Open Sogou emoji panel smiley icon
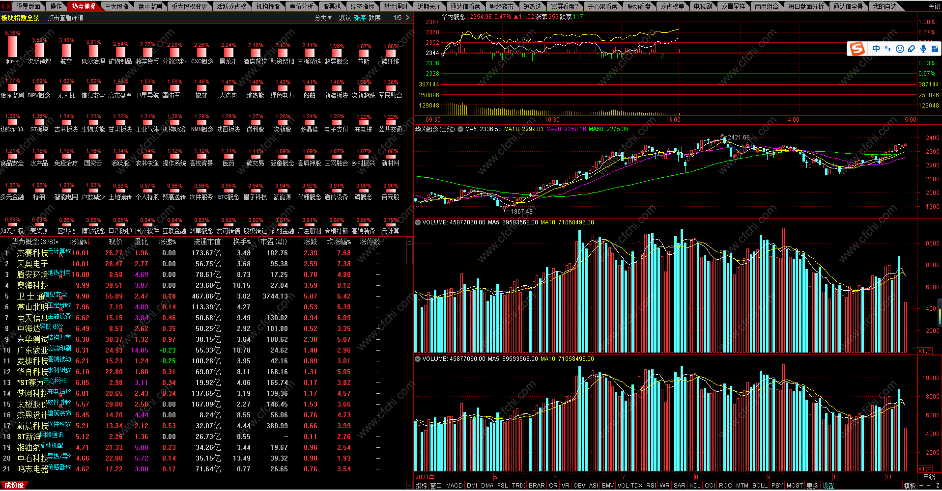This screenshot has height=491, width=942. pos(900,49)
